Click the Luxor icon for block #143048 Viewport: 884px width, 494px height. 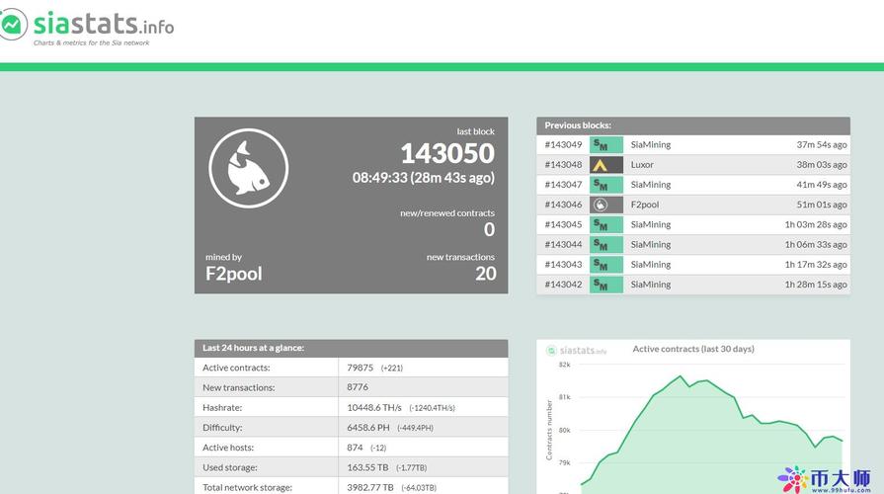coord(606,165)
